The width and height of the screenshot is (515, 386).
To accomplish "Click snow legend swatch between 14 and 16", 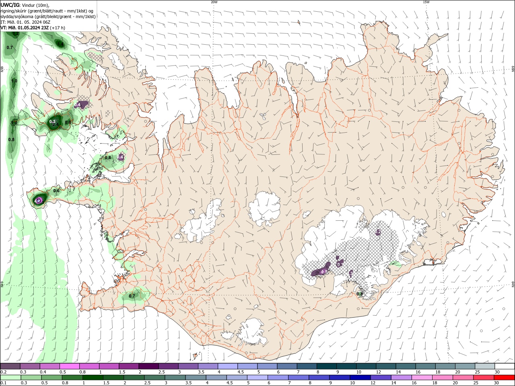I will click(406, 366).
